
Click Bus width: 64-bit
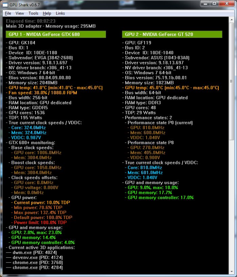pyautogui.click(x=142, y=93)
